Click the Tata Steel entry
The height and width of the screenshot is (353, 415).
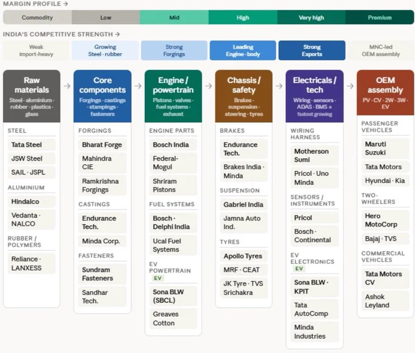pyautogui.click(x=32, y=145)
